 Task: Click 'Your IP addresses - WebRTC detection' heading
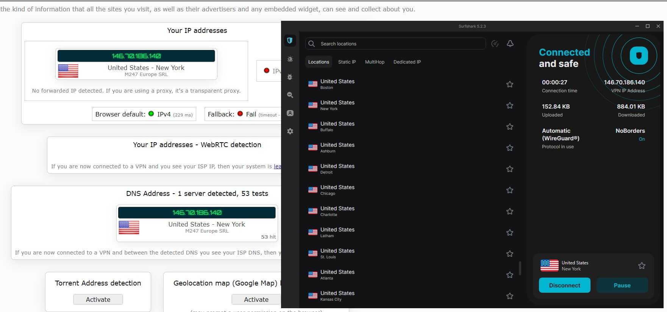point(197,145)
